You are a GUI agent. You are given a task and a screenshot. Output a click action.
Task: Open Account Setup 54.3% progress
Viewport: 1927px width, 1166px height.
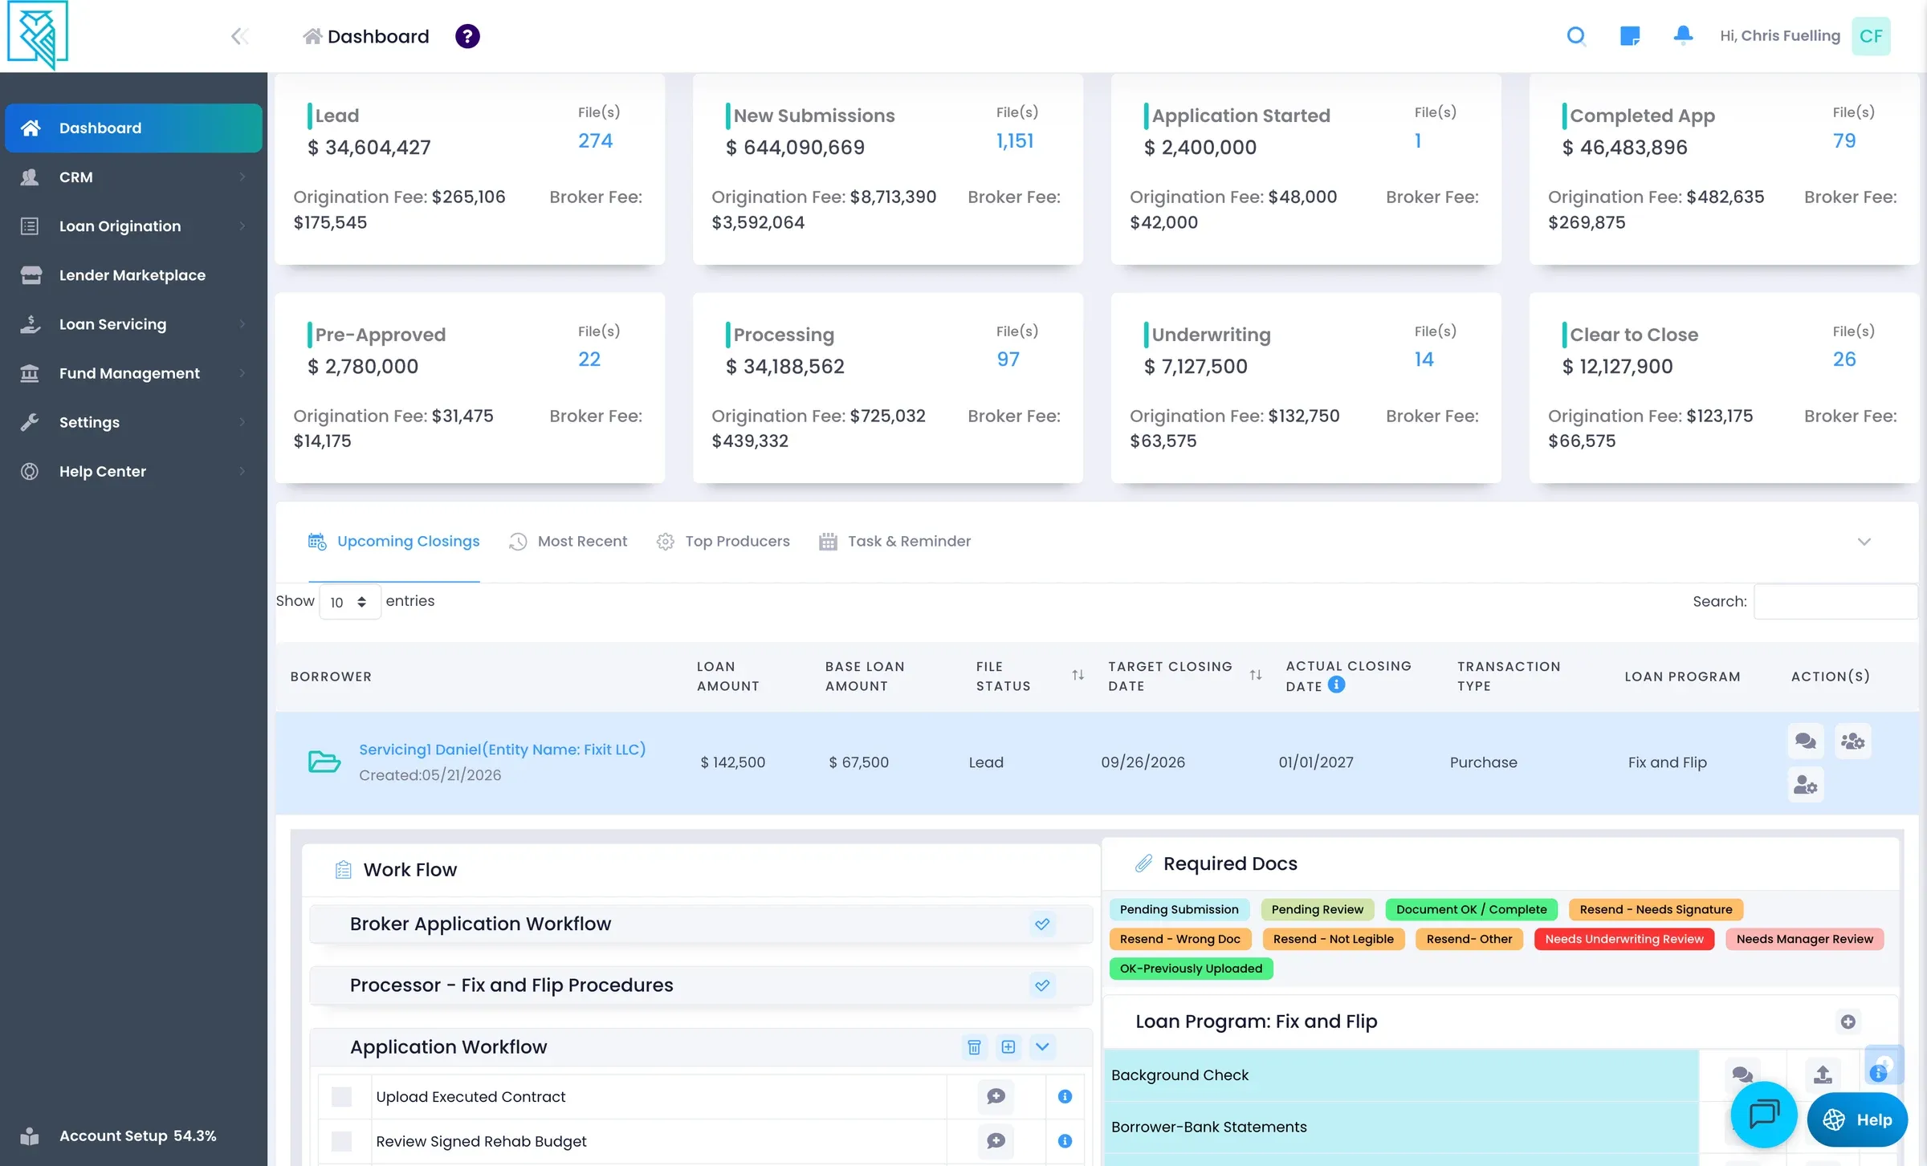click(x=119, y=1136)
